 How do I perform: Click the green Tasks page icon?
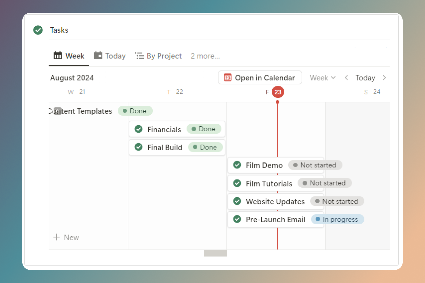[38, 30]
